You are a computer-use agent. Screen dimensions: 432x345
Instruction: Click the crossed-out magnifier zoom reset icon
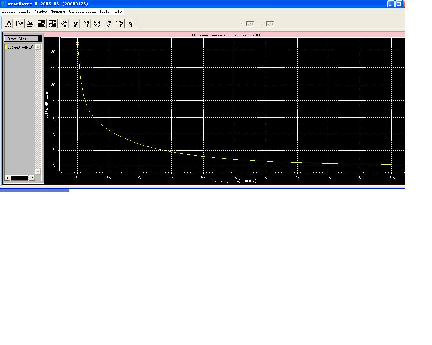[x=131, y=24]
